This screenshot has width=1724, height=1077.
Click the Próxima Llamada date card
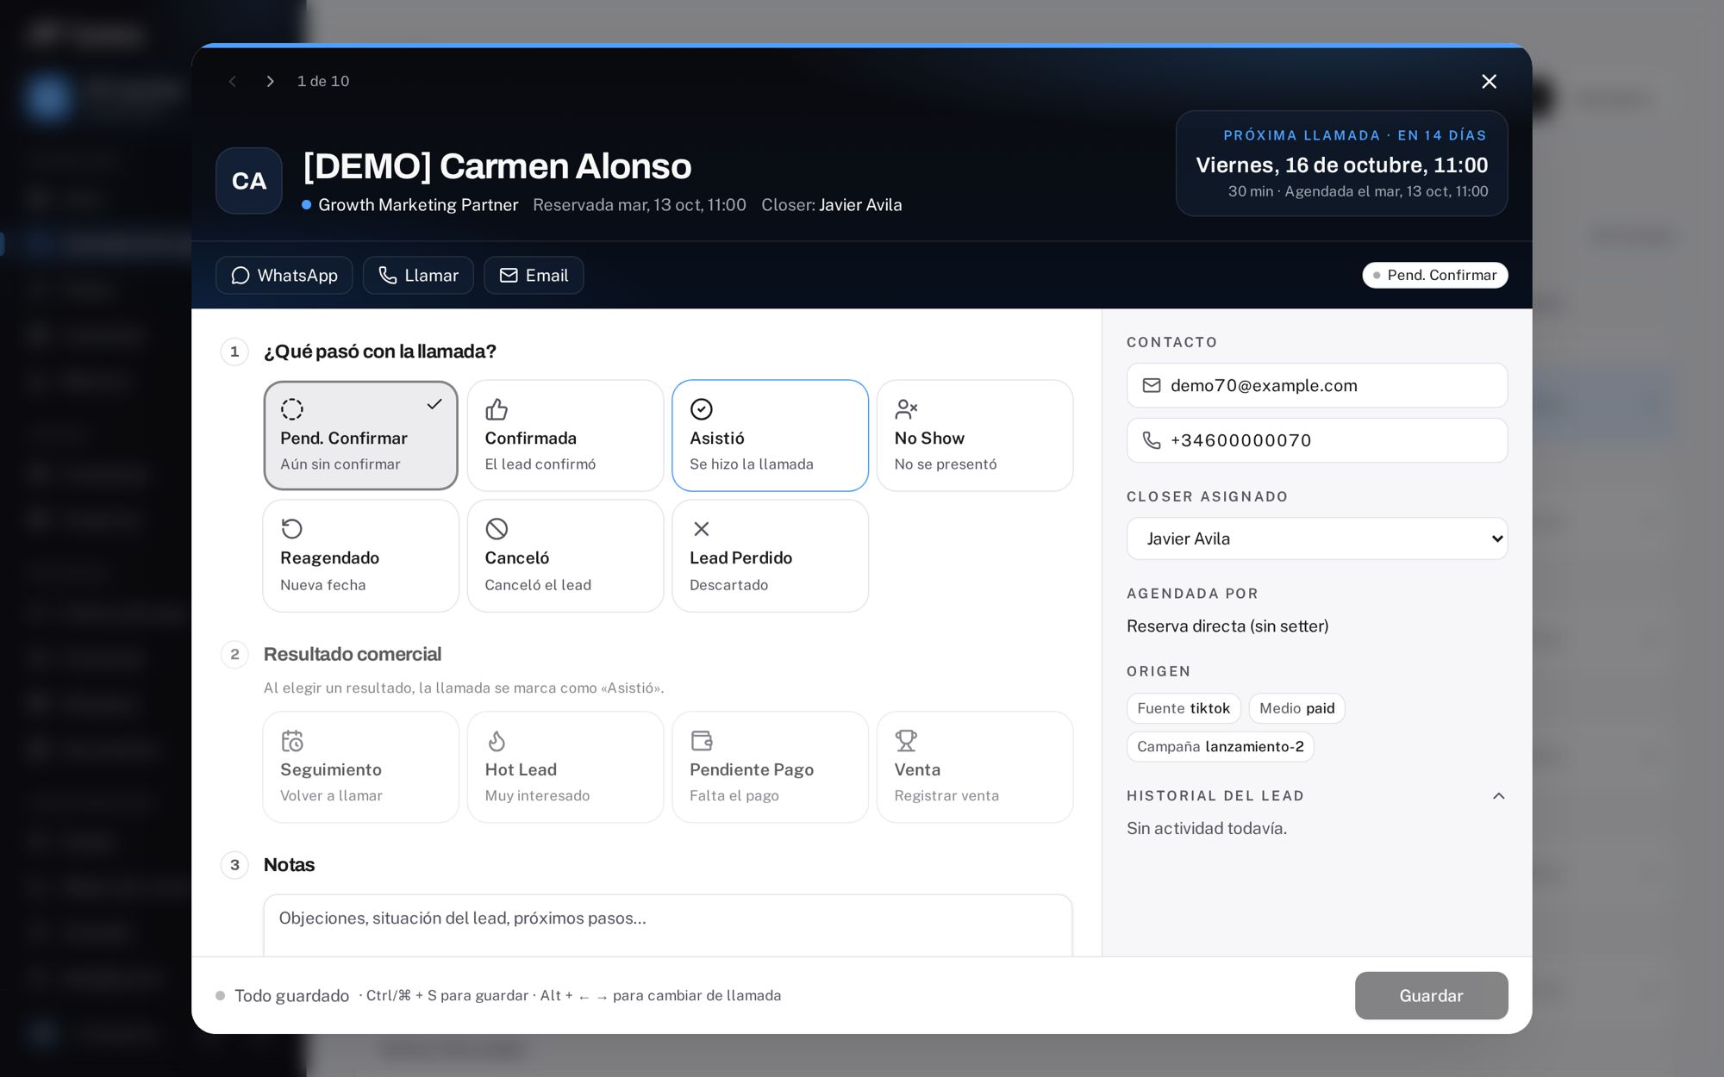click(x=1341, y=163)
